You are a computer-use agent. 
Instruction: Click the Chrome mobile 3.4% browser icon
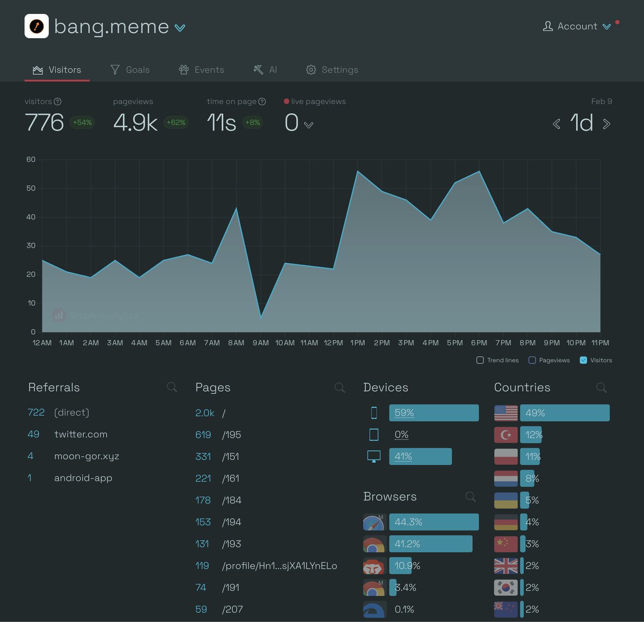tap(374, 588)
